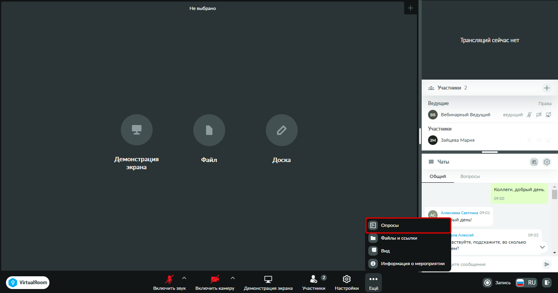The image size is (558, 293).
Task: Click the chat scrollbar down arrow
Action: pos(554,252)
